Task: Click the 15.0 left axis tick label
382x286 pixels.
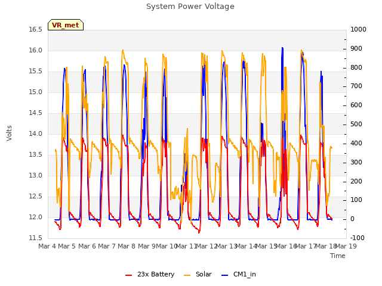Action: [x=36, y=92]
